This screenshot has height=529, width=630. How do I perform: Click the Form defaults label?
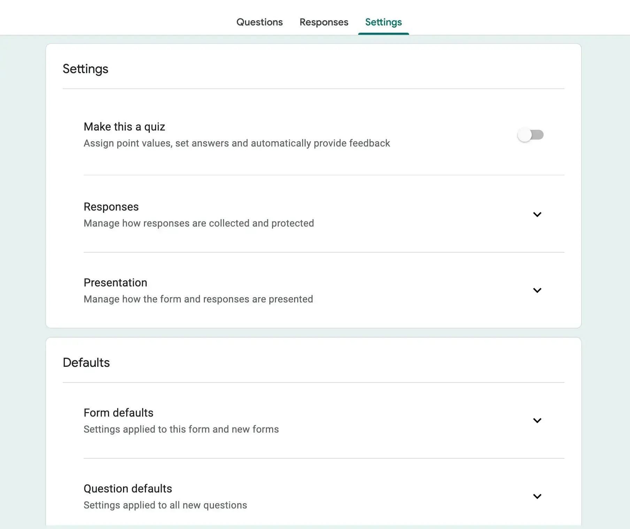pos(118,412)
